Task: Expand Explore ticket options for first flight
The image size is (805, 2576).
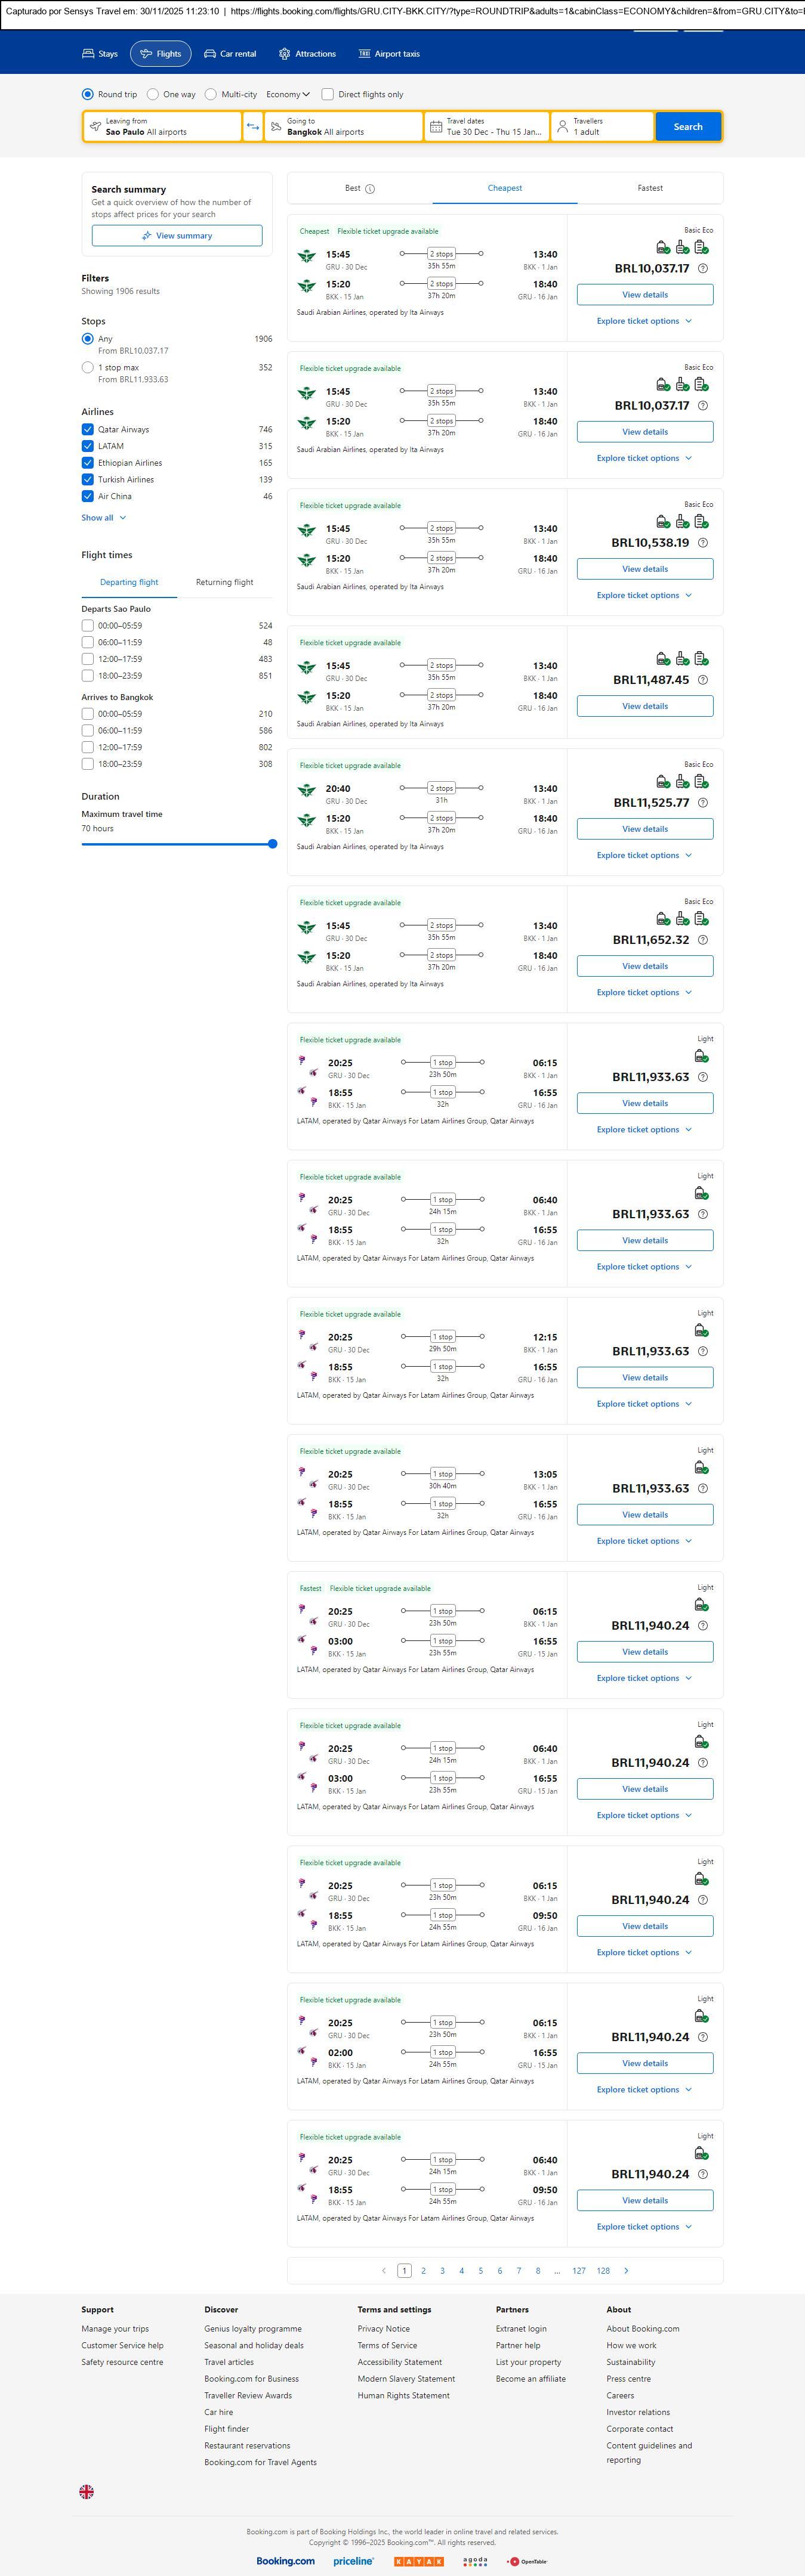Action: (x=644, y=322)
